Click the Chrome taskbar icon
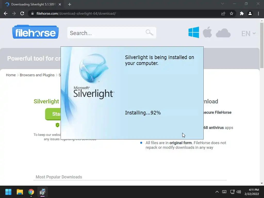The image size is (264, 198). (x=31, y=192)
